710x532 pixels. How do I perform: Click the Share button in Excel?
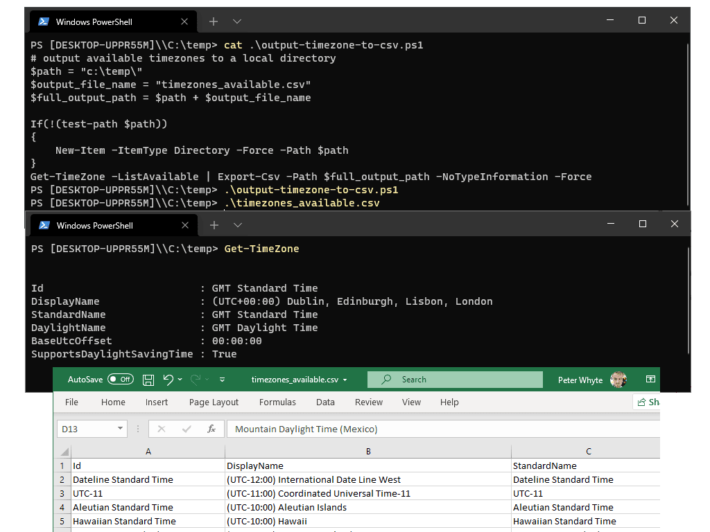coord(647,402)
